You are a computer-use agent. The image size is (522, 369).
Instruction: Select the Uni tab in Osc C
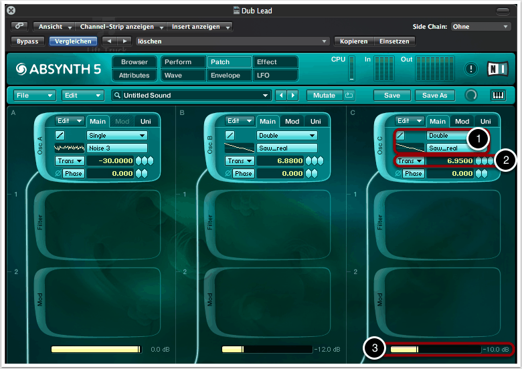(x=486, y=121)
